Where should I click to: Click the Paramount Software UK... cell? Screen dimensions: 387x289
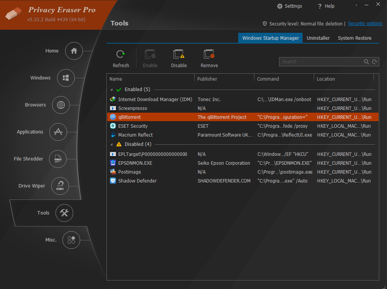pos(225,135)
